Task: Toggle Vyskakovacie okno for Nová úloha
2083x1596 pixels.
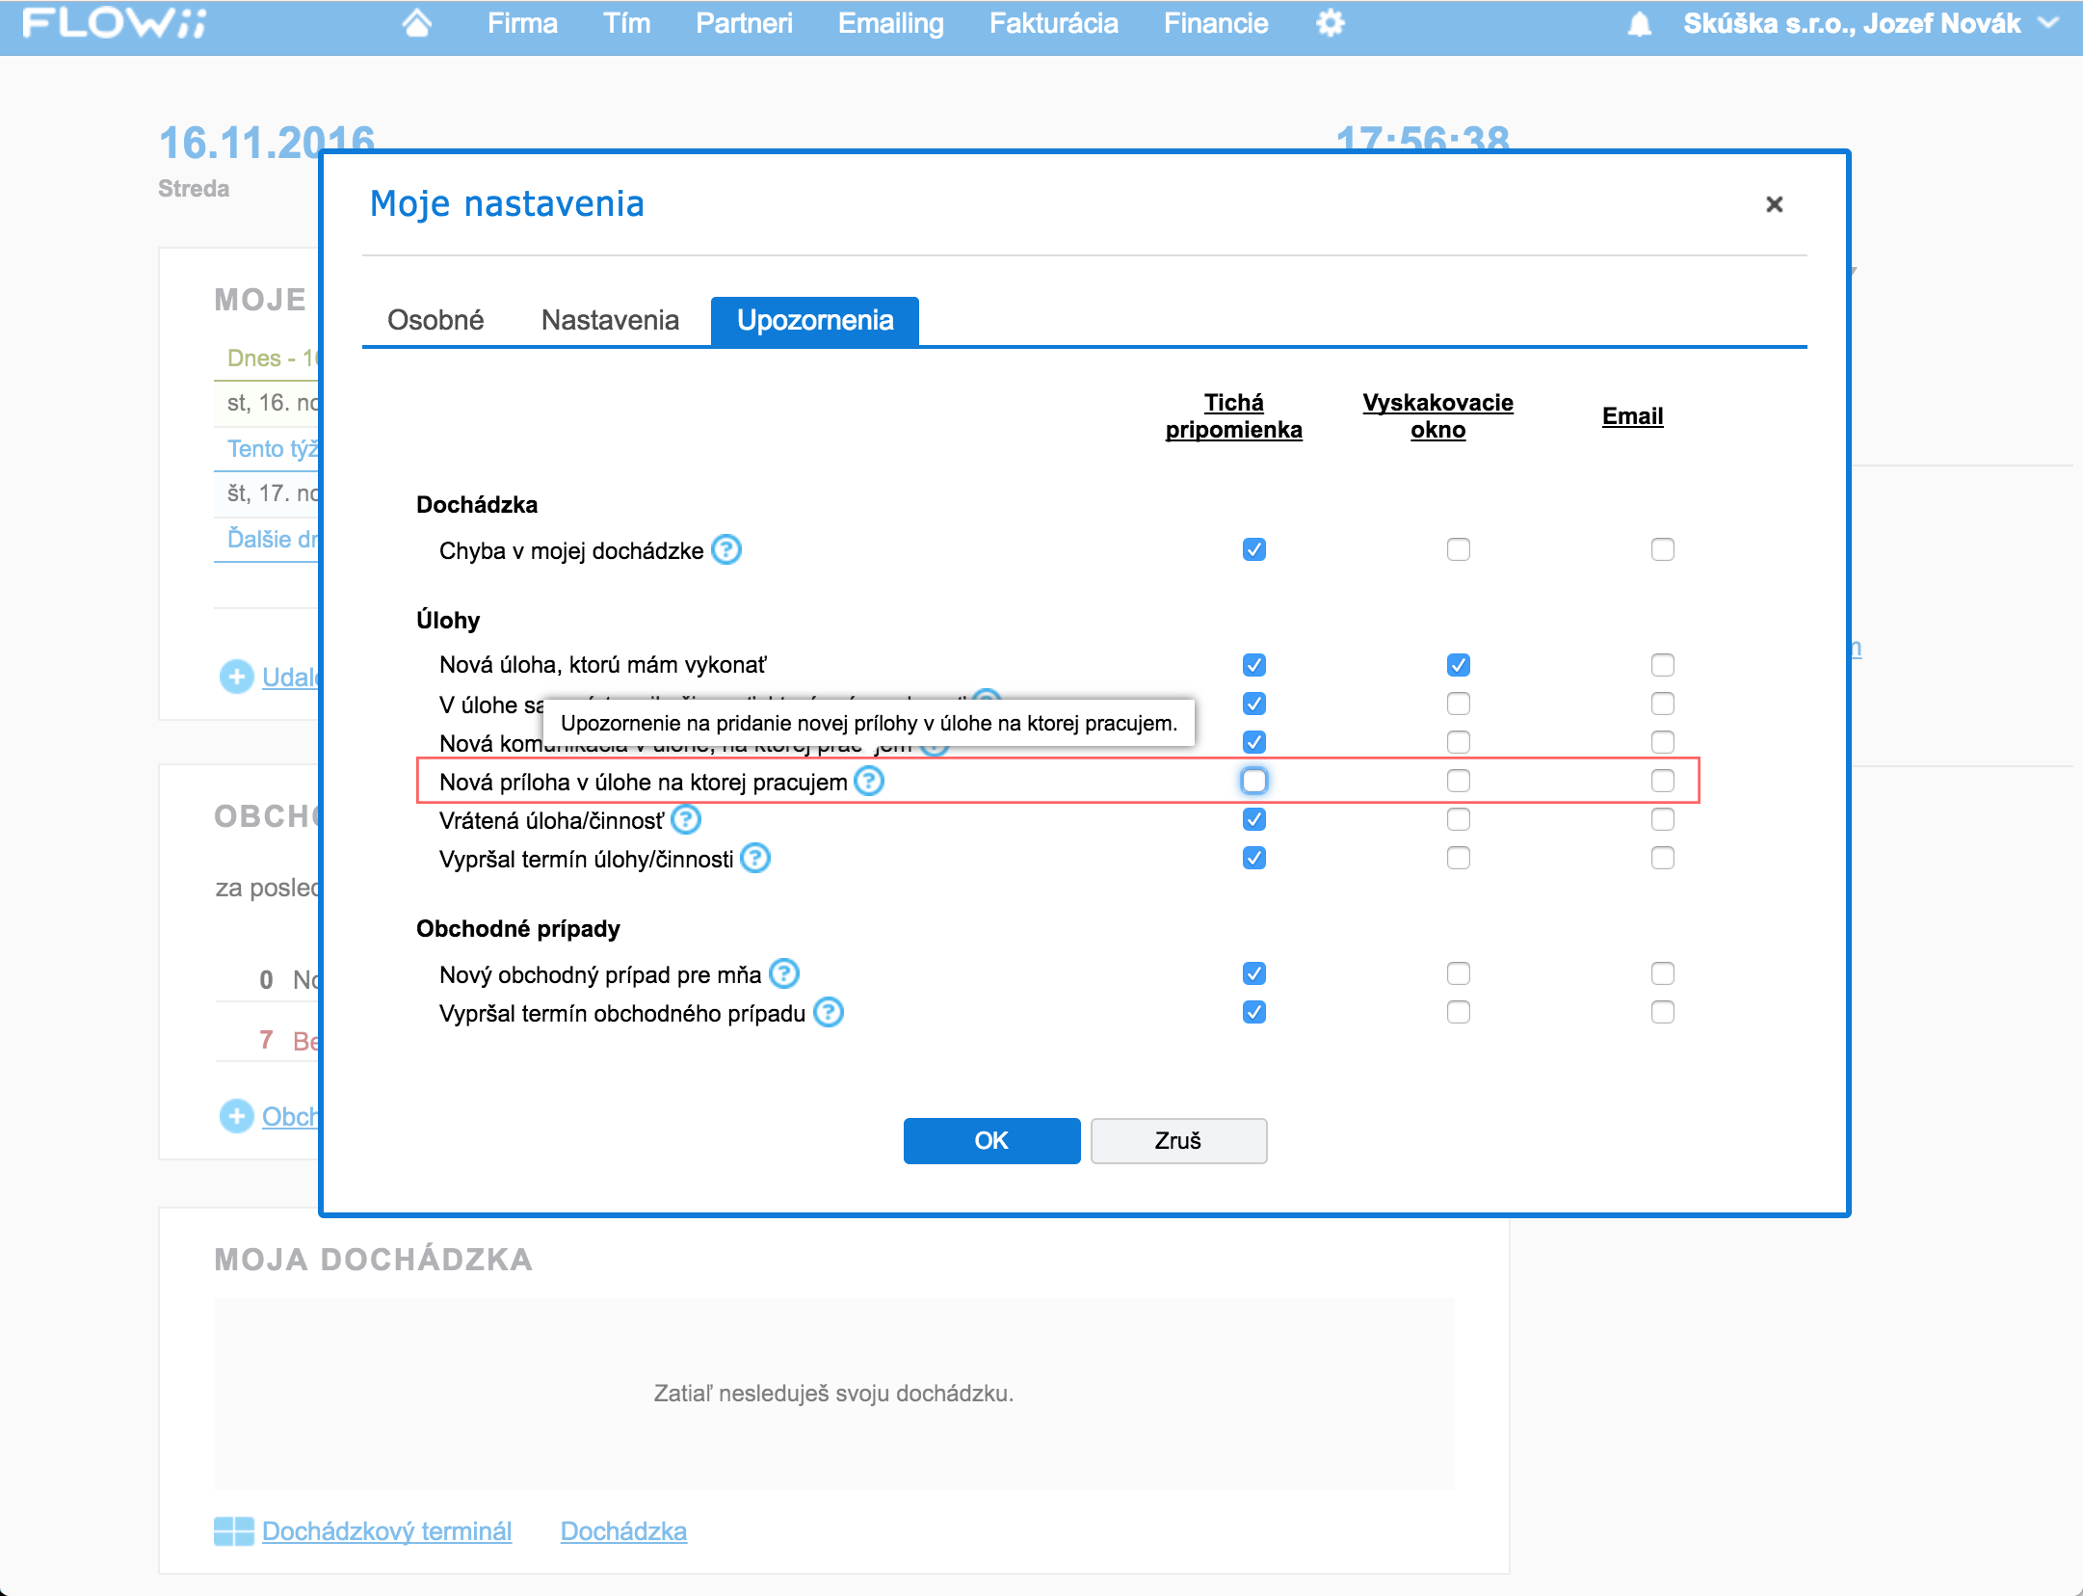Action: click(1455, 664)
